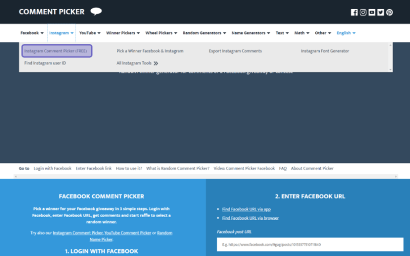Screen dimensions: 410x256
Task: Open the Random Name Picker text link
Action: click(x=131, y=236)
